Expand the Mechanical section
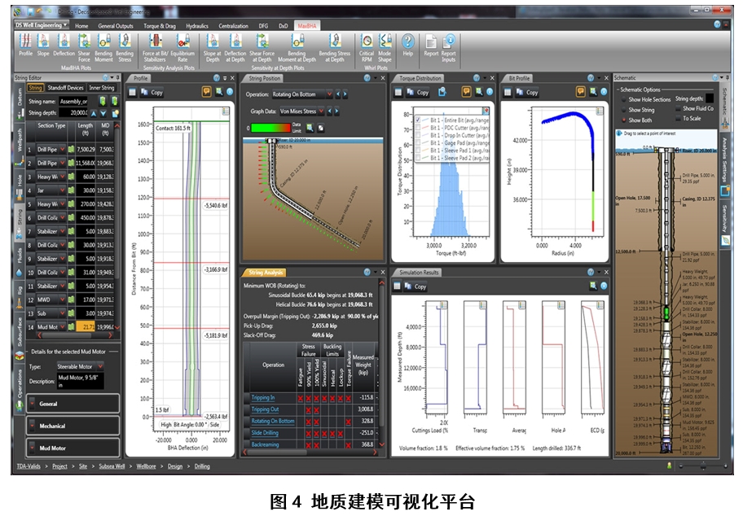This screenshot has height=516, width=743. (73, 426)
